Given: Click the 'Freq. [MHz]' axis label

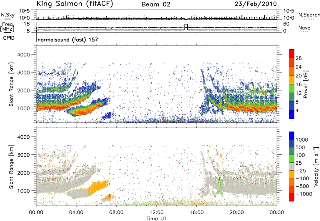Looking at the screenshot, I should [x=8, y=27].
